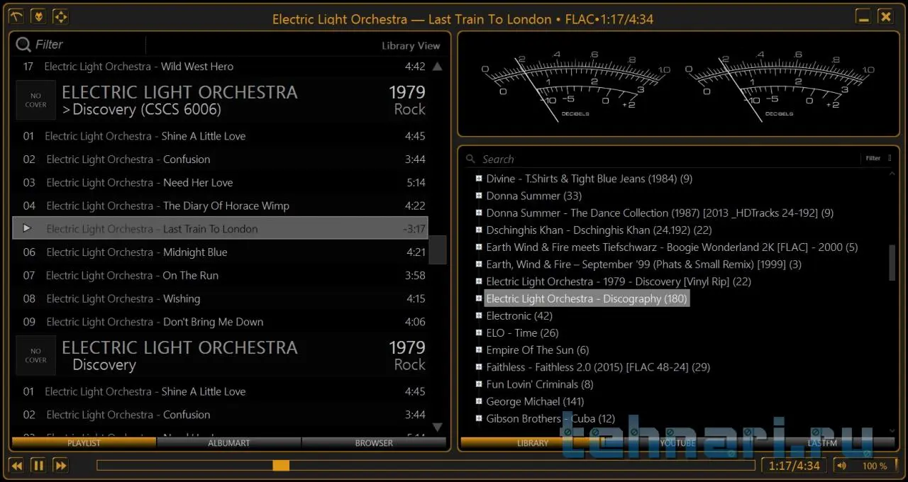
Task: Expand the Donna Summer (33) node
Action: (479, 196)
